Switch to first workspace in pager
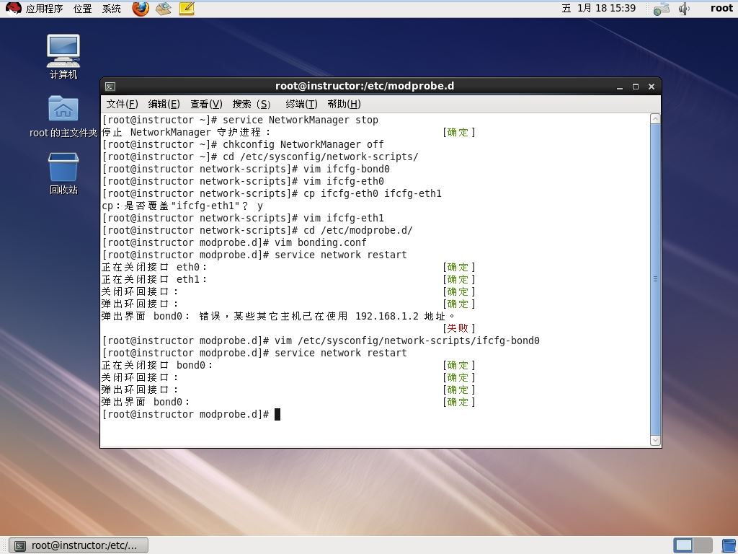 (683, 545)
